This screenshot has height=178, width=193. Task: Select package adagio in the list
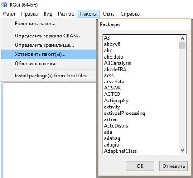tap(141, 145)
